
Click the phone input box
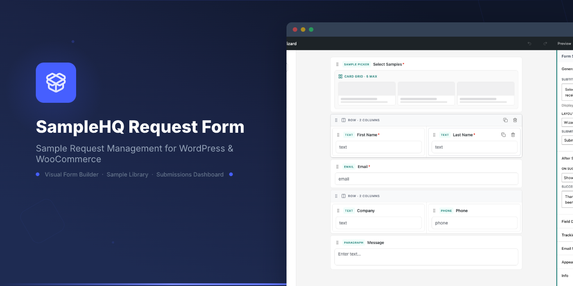[x=475, y=223]
